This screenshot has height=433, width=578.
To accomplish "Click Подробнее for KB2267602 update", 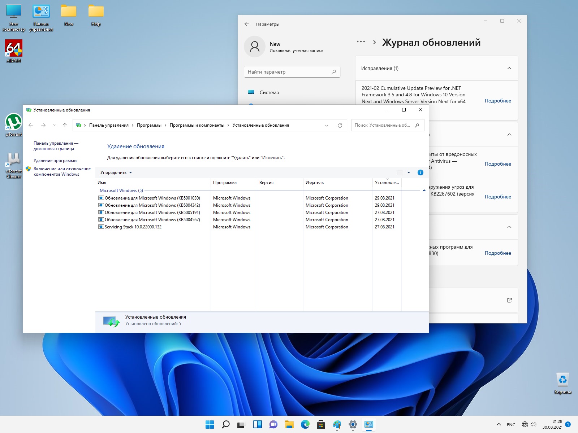I will coord(498,197).
